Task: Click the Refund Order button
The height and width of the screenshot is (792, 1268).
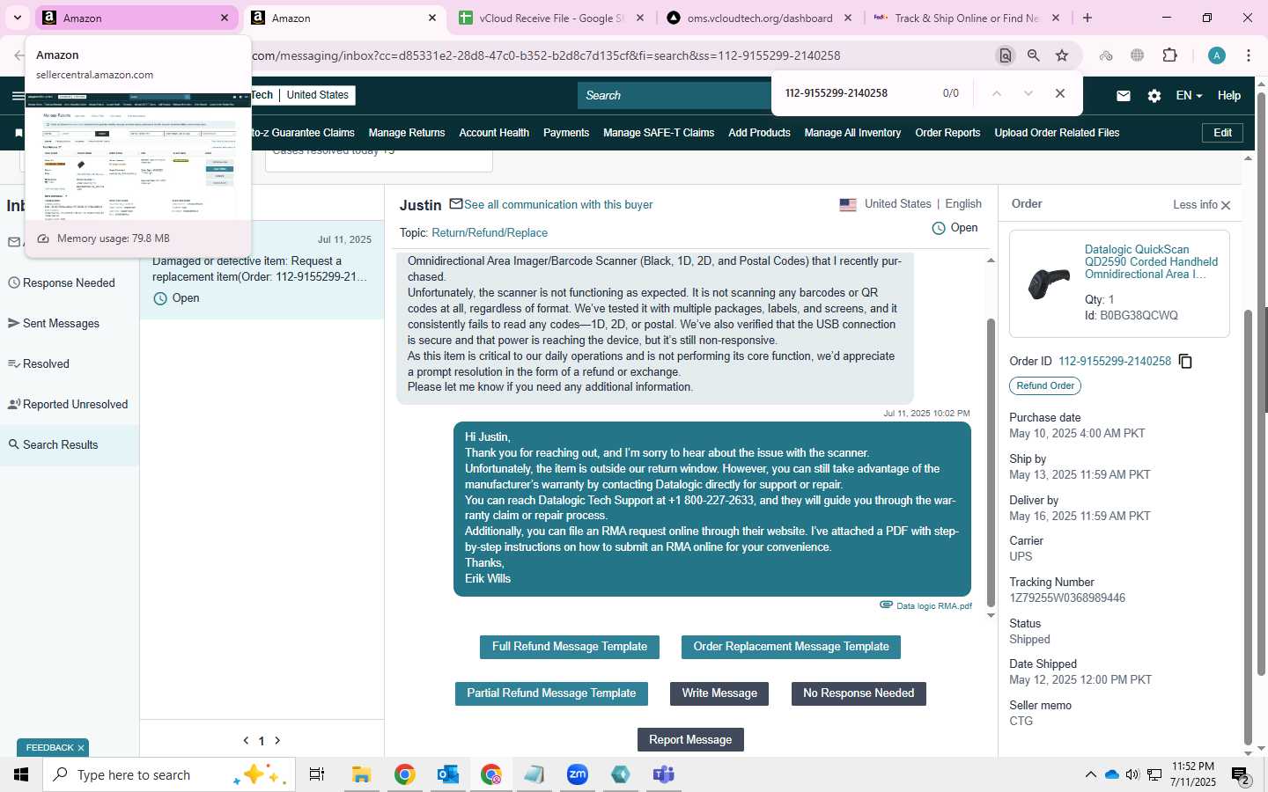Action: (x=1045, y=386)
